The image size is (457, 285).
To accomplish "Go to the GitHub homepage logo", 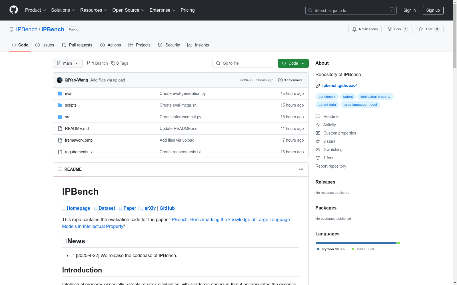I will pyautogui.click(x=14, y=10).
